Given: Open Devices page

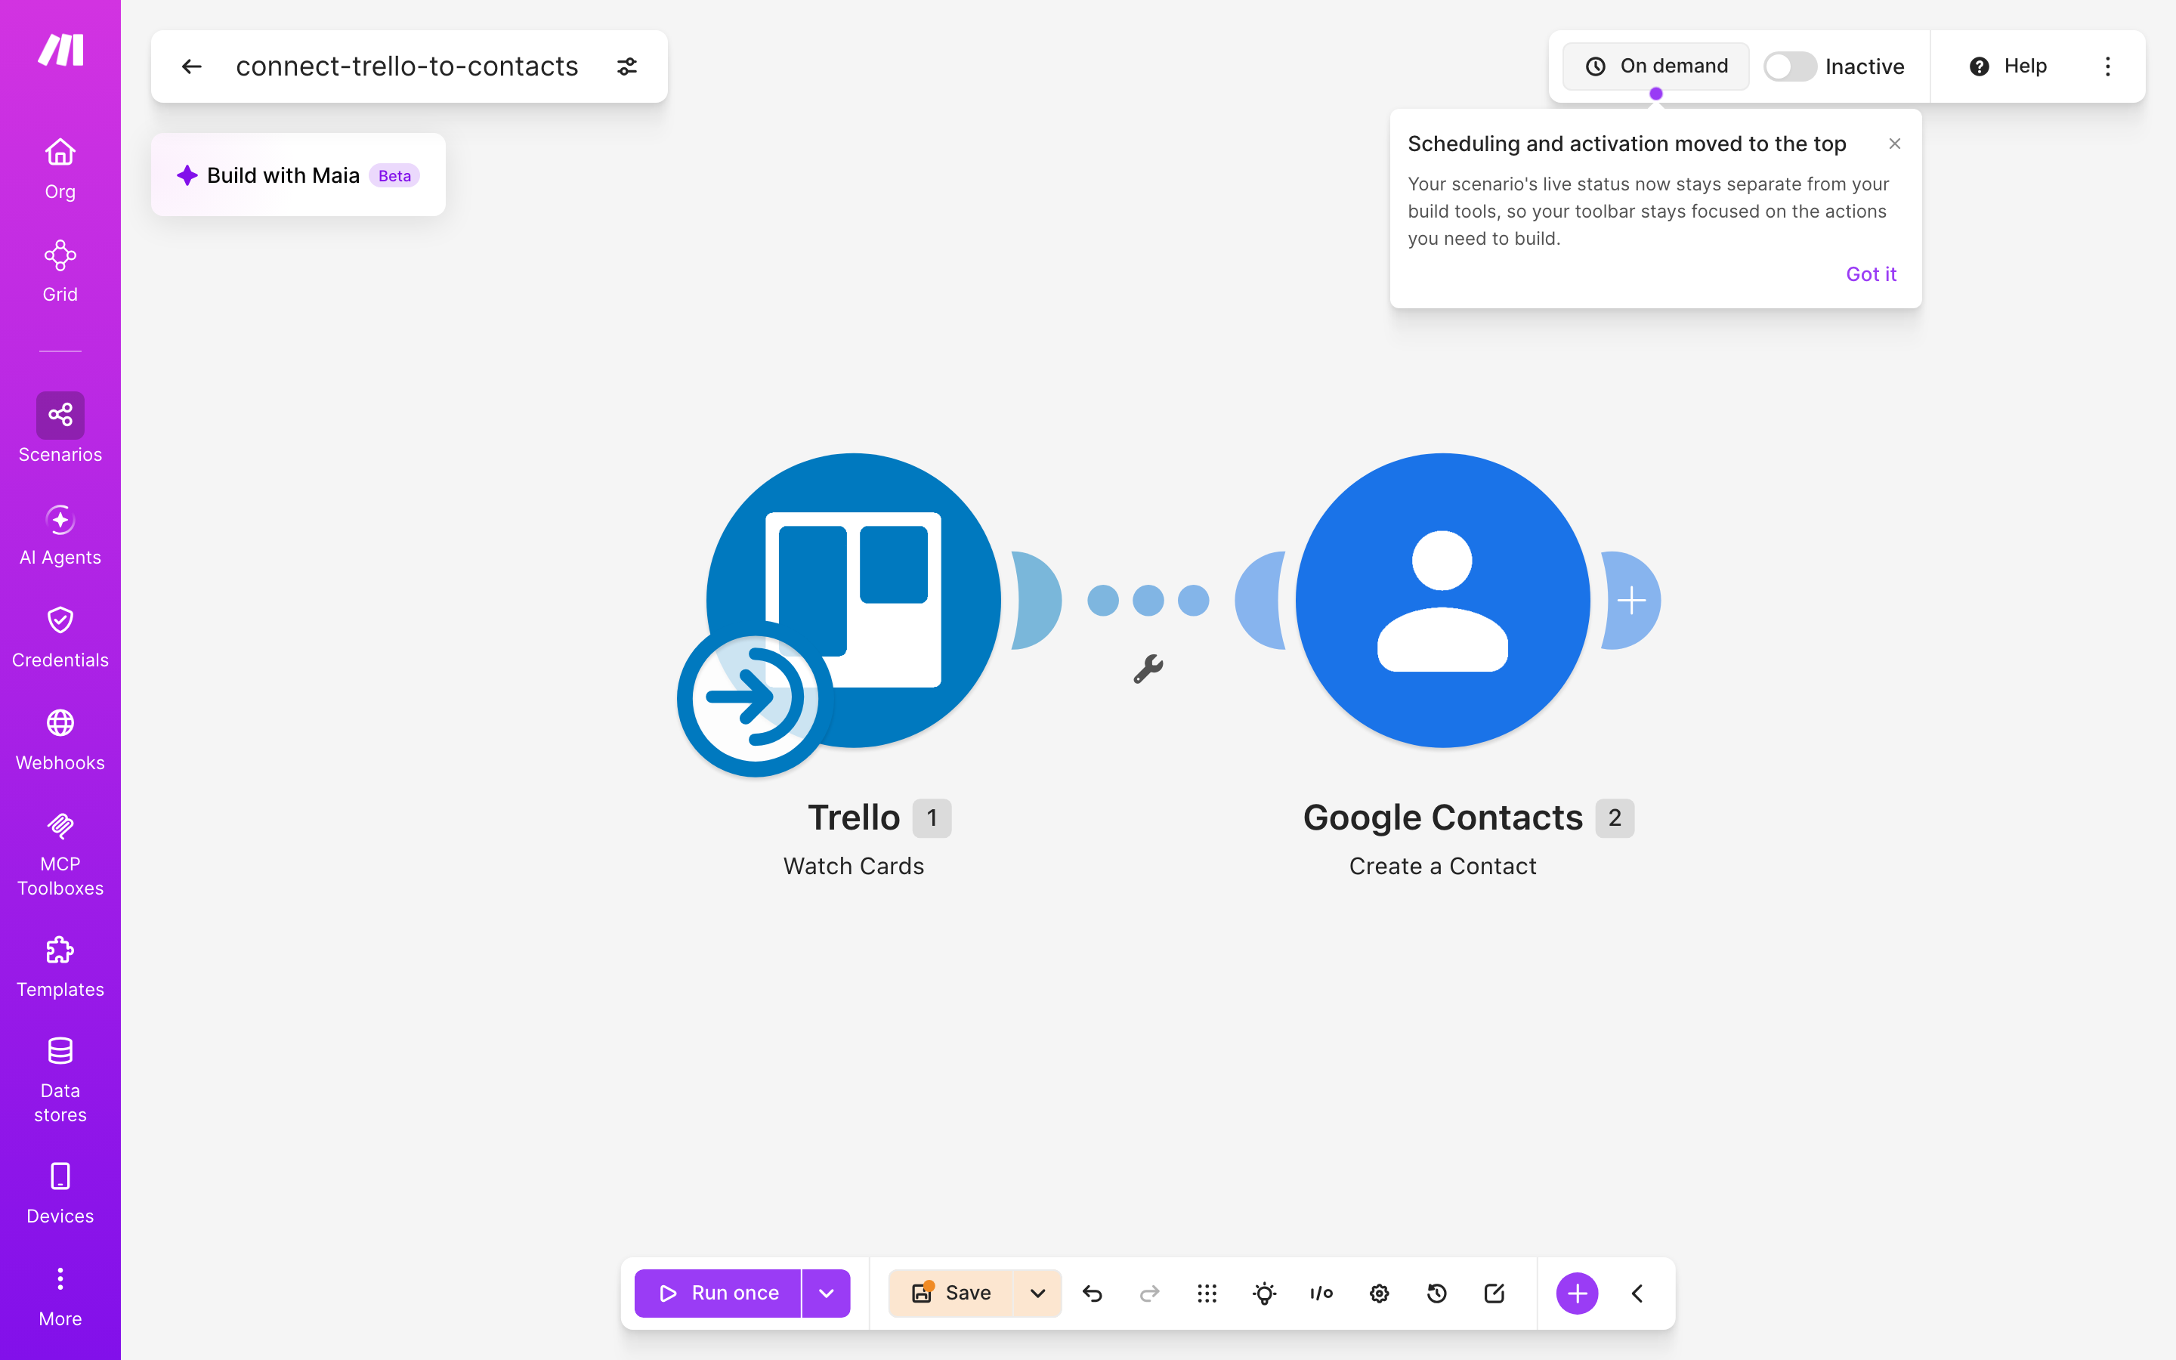Looking at the screenshot, I should (x=60, y=1195).
